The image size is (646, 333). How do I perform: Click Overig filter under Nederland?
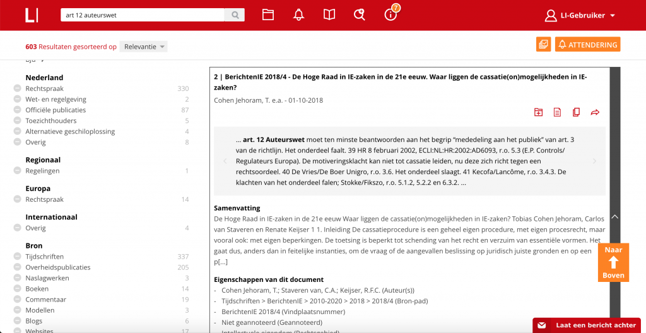[x=35, y=142]
